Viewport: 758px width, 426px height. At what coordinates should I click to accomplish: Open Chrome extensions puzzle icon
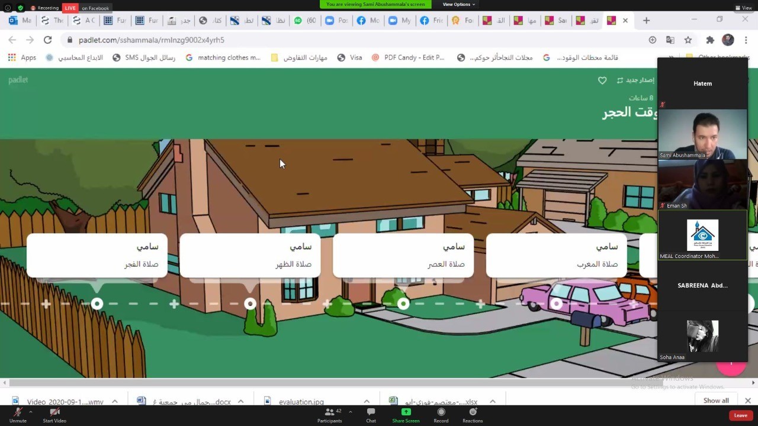tap(710, 40)
